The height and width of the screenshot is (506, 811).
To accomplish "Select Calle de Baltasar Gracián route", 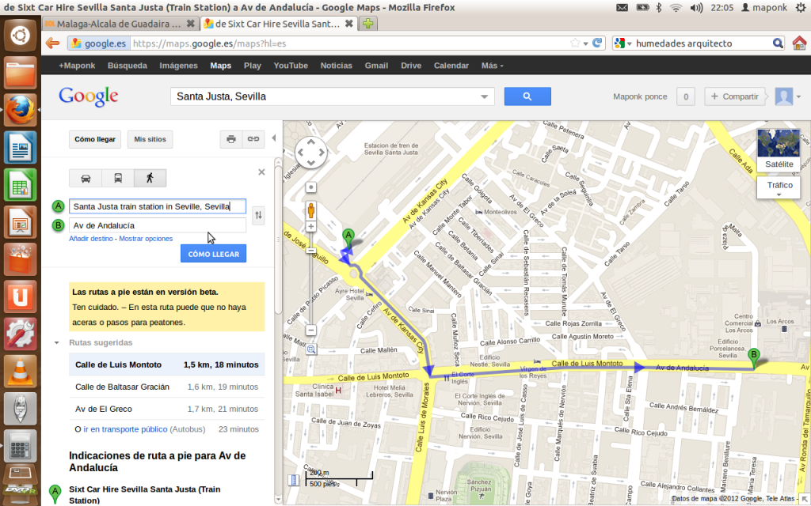I will tap(166, 387).
